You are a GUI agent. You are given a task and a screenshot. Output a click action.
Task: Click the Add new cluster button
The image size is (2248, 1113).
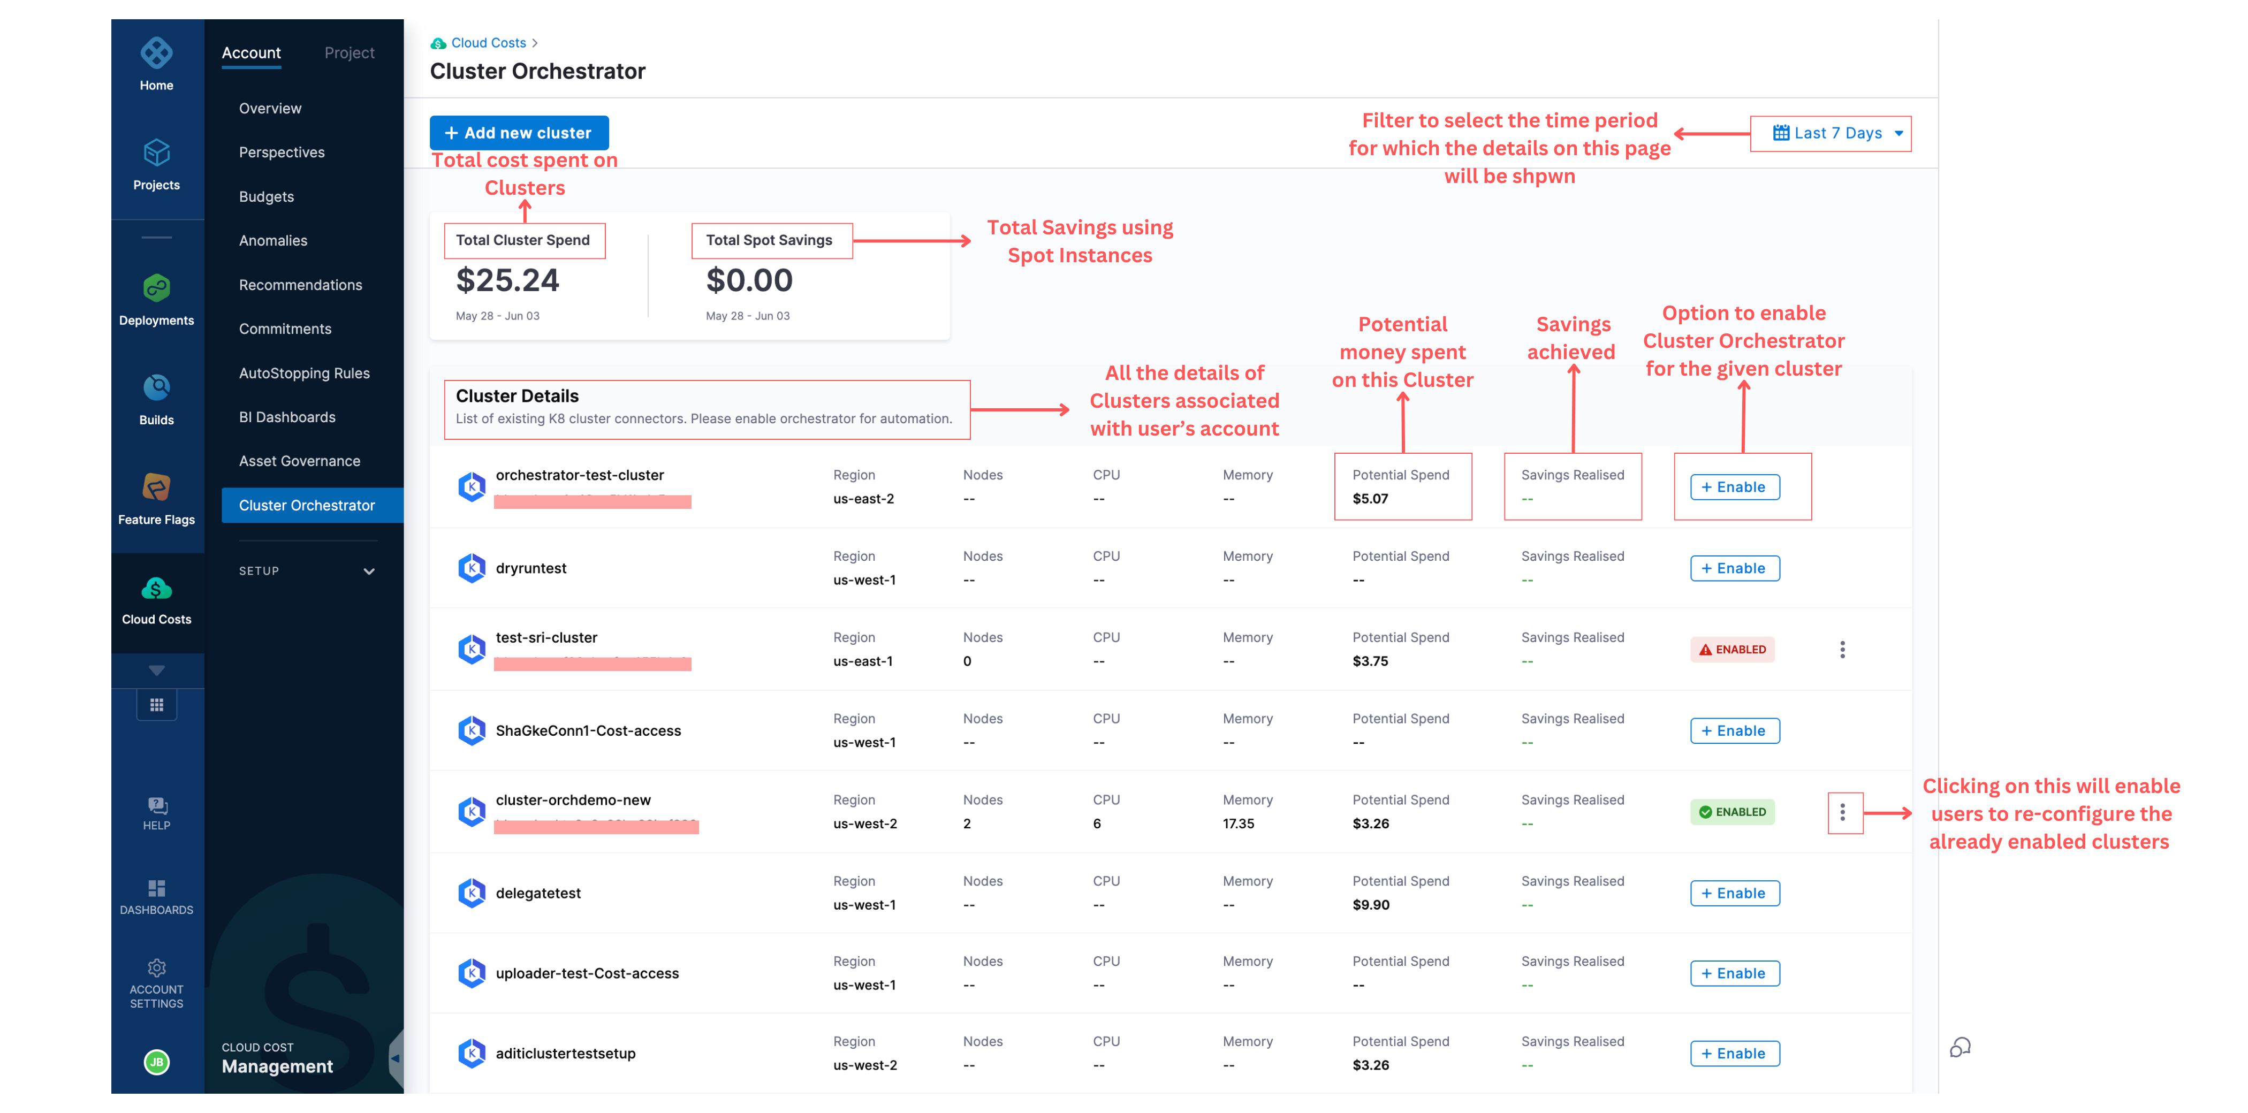[518, 133]
